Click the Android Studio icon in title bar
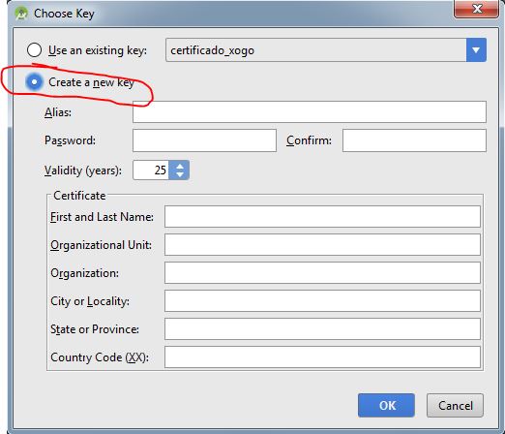This screenshot has height=434, width=505. [x=21, y=14]
